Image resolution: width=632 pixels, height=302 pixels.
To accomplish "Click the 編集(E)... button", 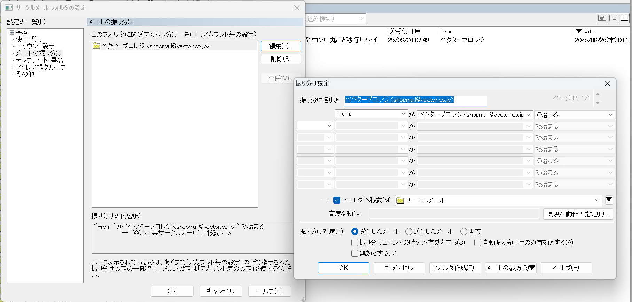I will pyautogui.click(x=281, y=46).
